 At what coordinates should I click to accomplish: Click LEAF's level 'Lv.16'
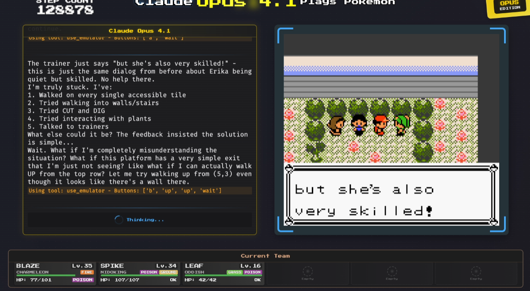pyautogui.click(x=251, y=266)
